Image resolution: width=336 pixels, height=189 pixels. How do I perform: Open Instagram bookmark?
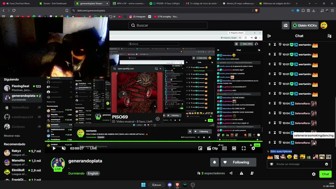pyautogui.click(x=137, y=17)
